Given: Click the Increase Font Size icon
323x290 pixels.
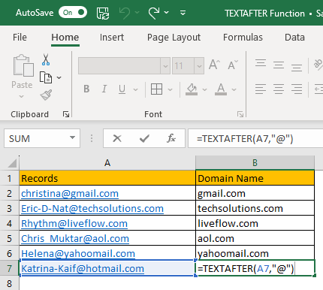Looking at the screenshot, I should coord(215,65).
